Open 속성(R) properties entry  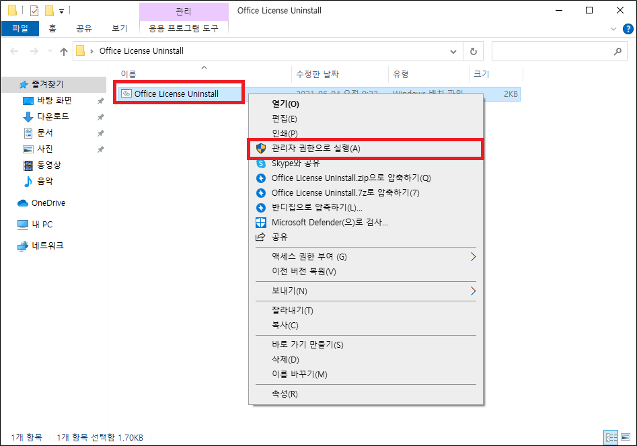(x=366, y=394)
